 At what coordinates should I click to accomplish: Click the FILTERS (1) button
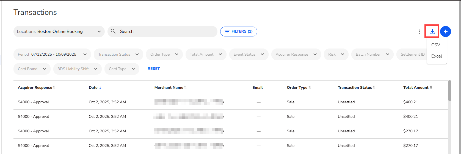[x=238, y=32]
